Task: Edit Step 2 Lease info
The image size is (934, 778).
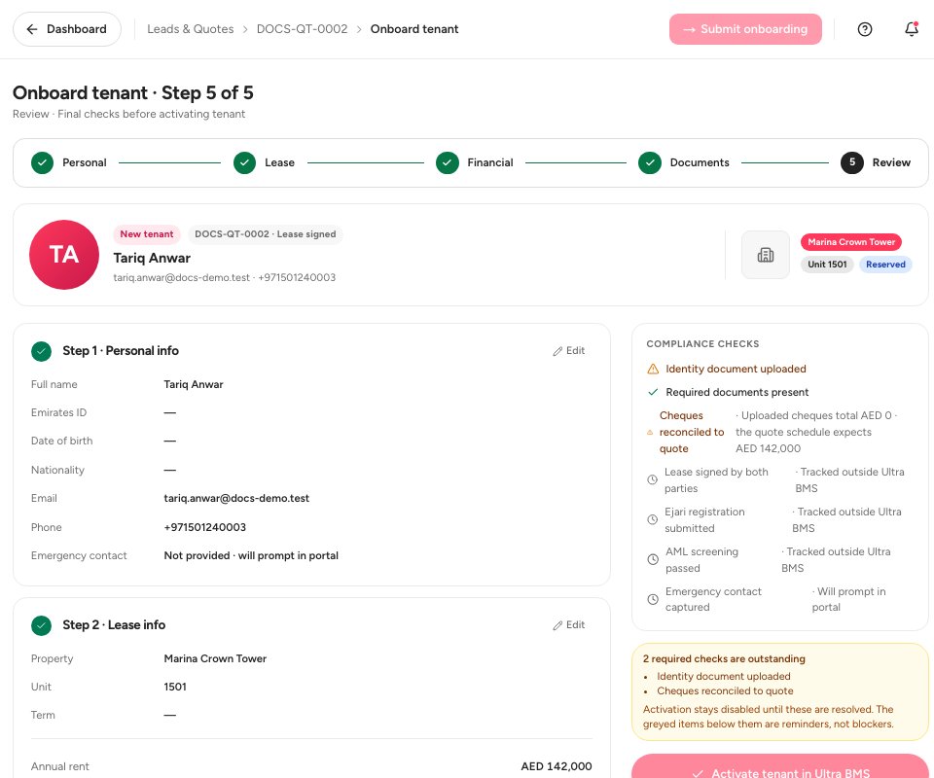Action: click(569, 625)
